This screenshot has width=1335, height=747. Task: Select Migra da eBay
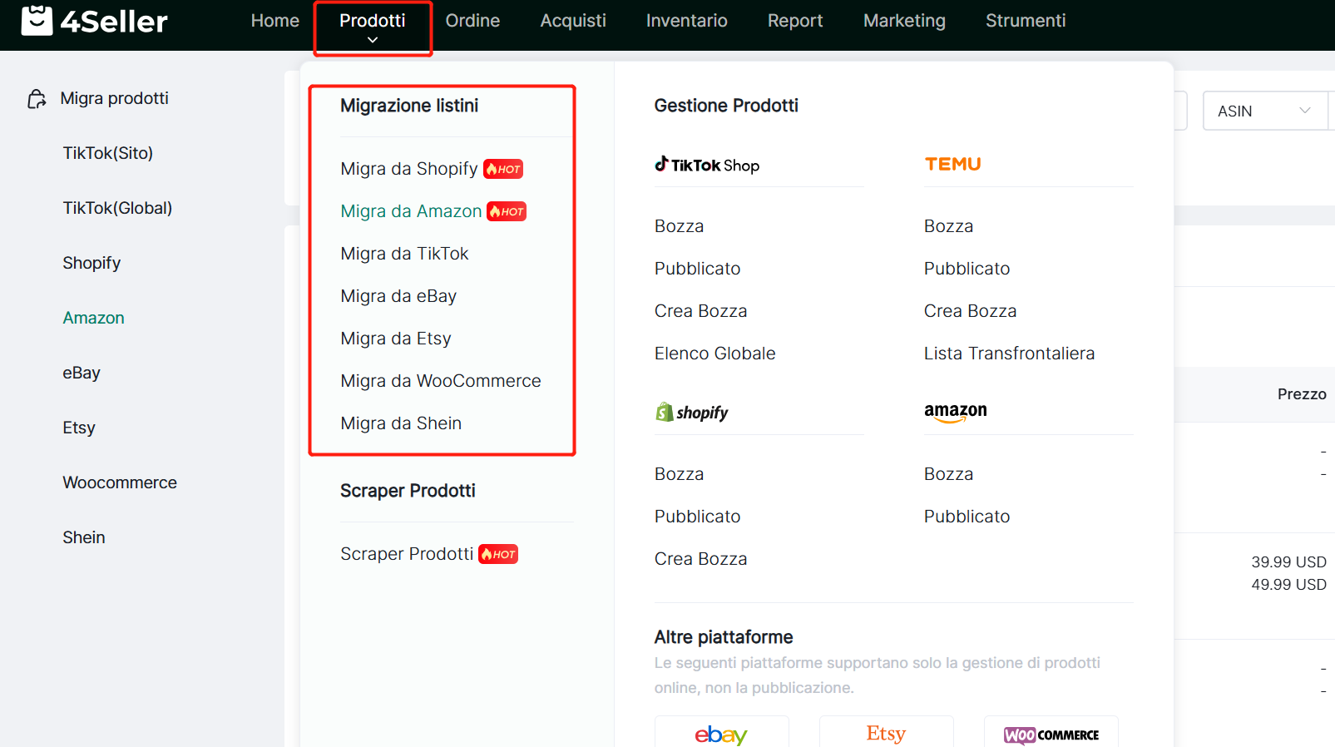pyautogui.click(x=398, y=296)
